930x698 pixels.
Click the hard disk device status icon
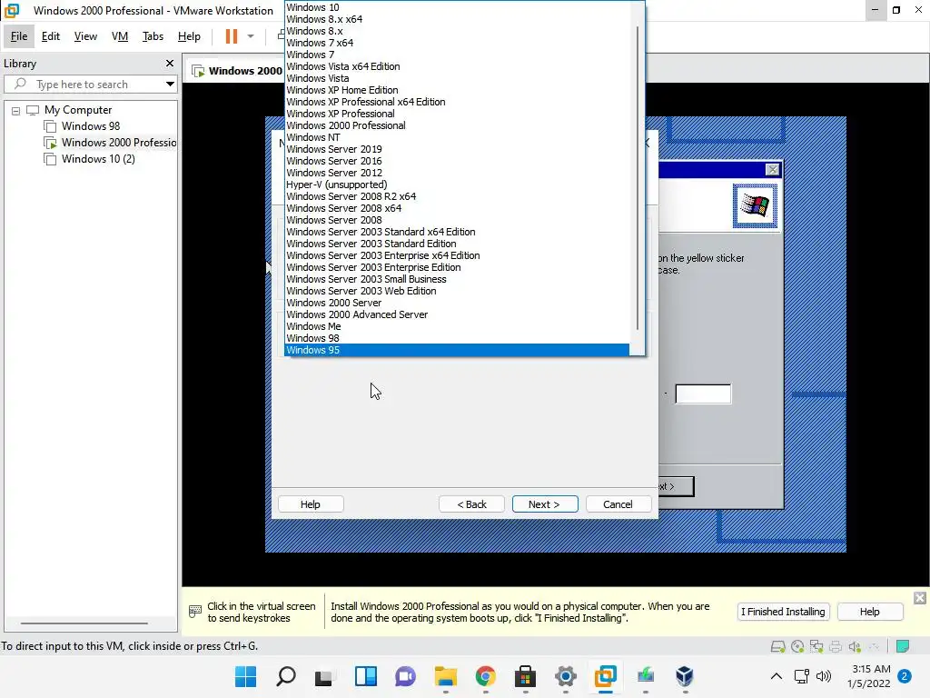tap(777, 646)
